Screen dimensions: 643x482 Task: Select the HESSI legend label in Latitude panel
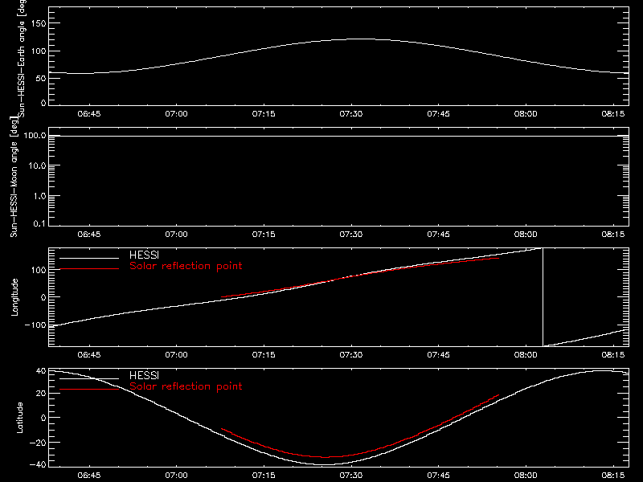click(144, 375)
